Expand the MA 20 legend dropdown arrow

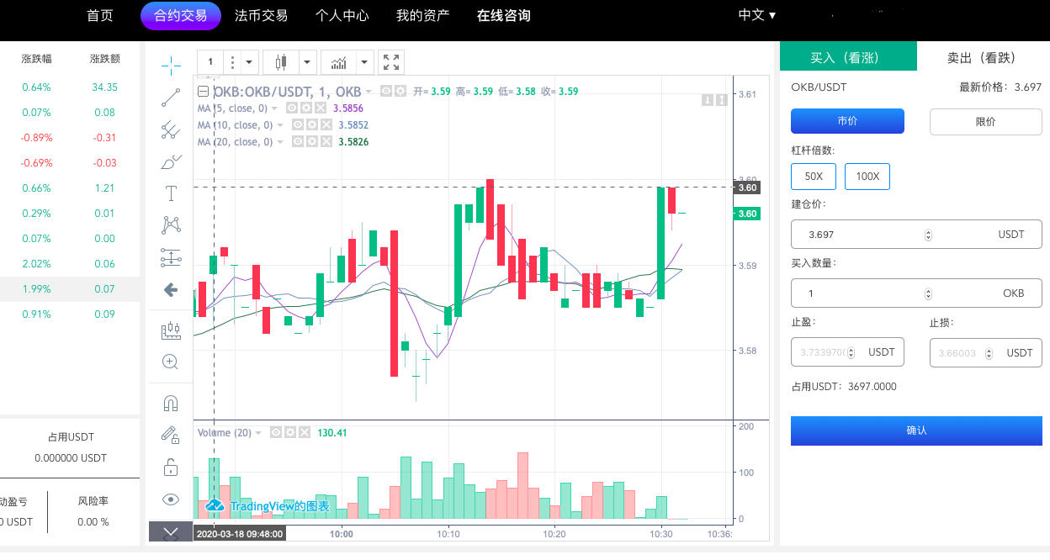click(x=280, y=142)
